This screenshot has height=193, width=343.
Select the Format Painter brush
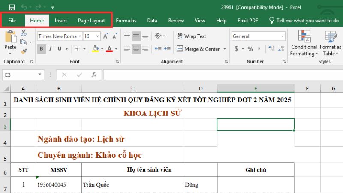coord(24,51)
